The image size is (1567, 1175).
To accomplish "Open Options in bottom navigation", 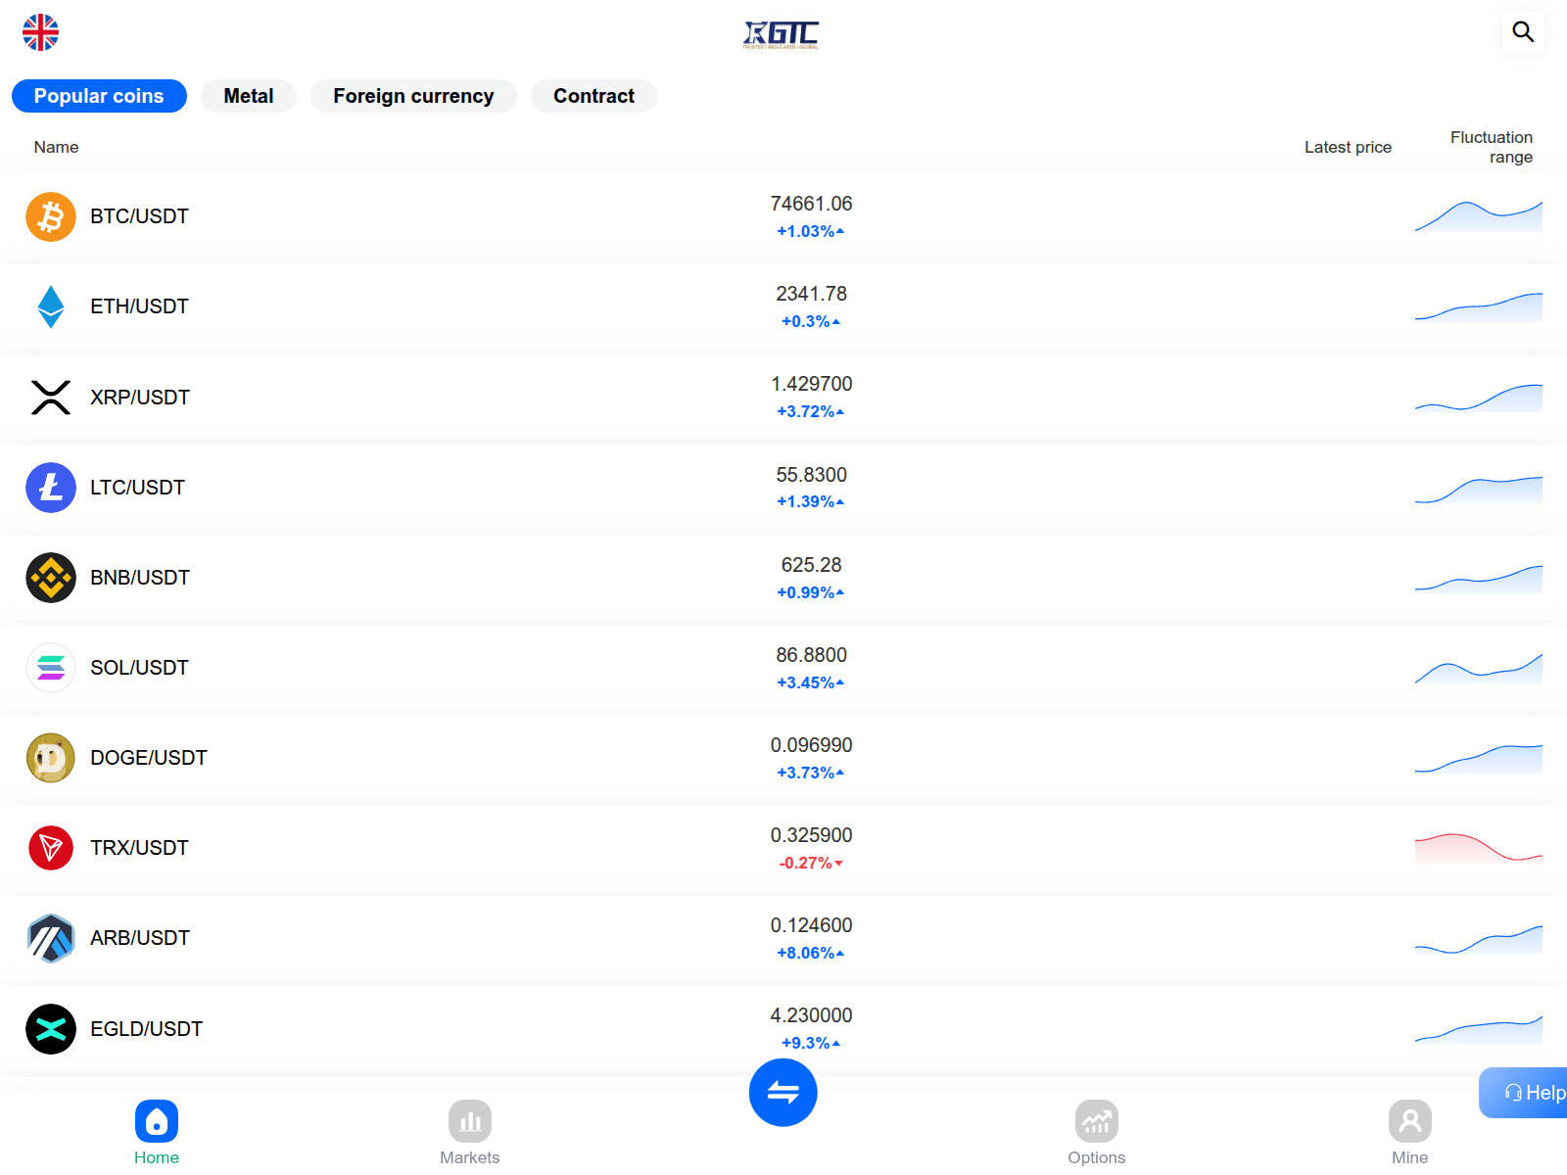I will [x=1097, y=1131].
